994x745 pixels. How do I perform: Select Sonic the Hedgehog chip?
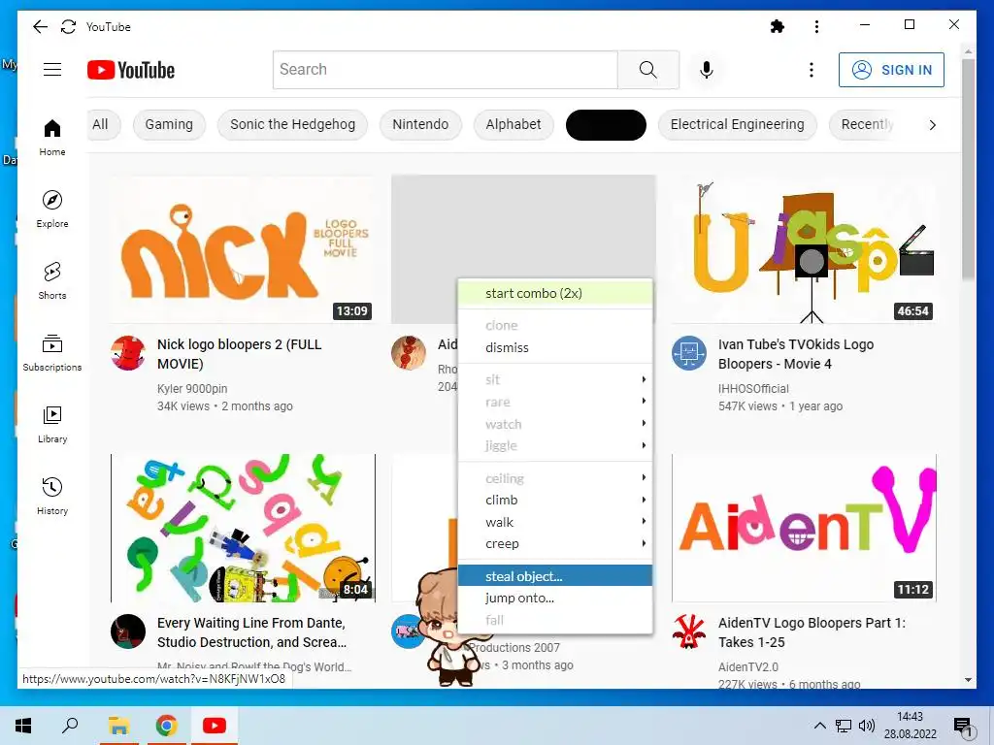292,124
